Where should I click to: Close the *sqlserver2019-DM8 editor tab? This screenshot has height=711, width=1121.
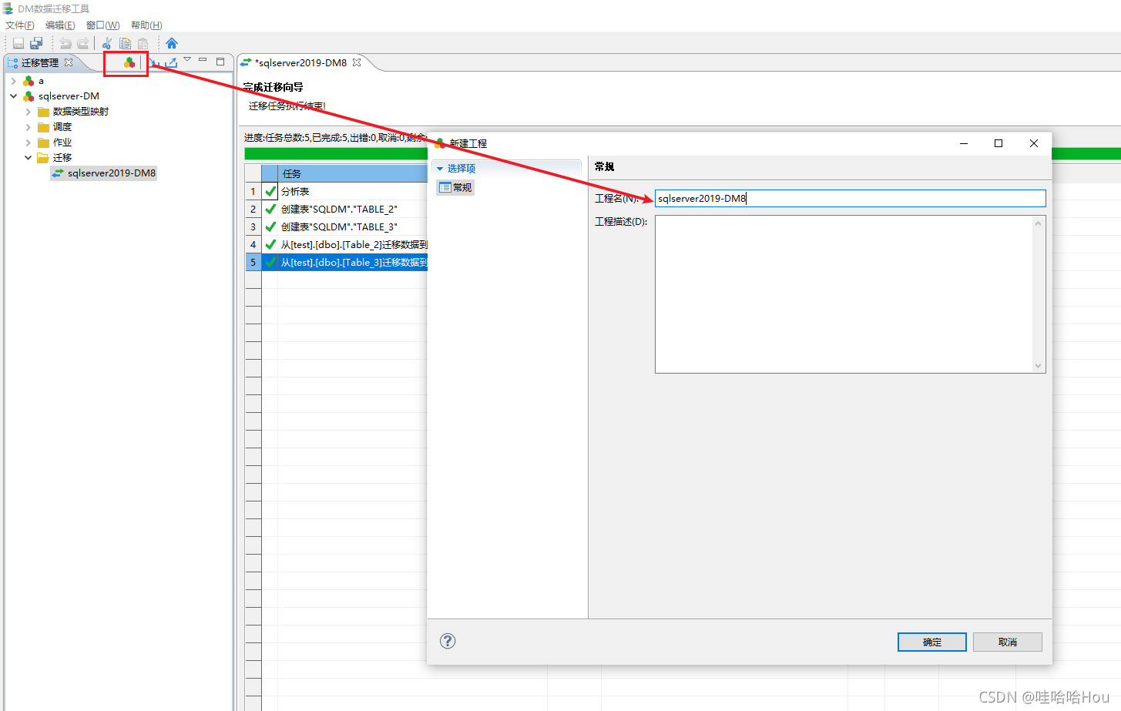click(x=357, y=62)
